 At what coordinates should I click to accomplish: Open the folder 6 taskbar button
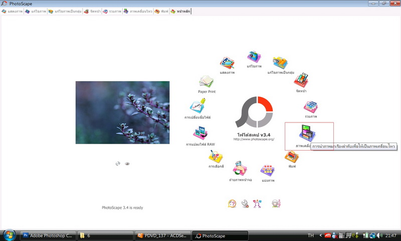click(106, 235)
